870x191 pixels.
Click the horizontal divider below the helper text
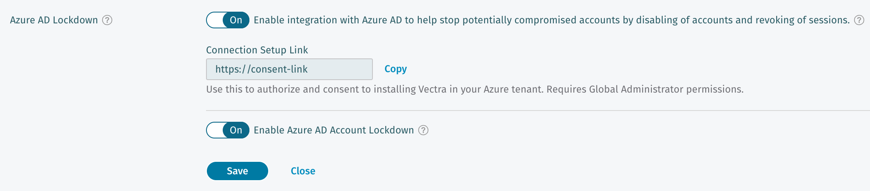(x=537, y=111)
